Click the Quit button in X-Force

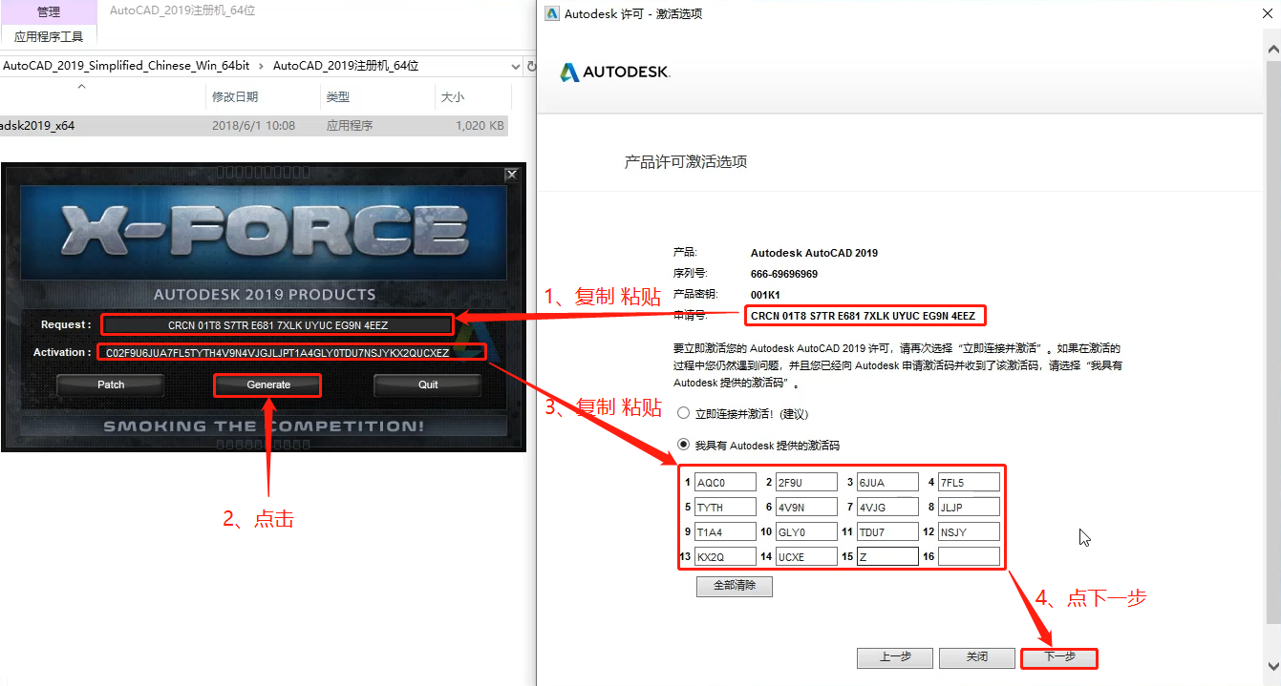pos(428,385)
